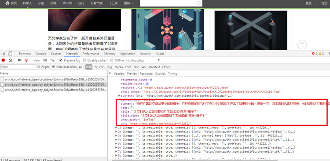The image size is (330, 161).
Task: Toggle Hide data URLs checkbox
Action: coord(53,67)
